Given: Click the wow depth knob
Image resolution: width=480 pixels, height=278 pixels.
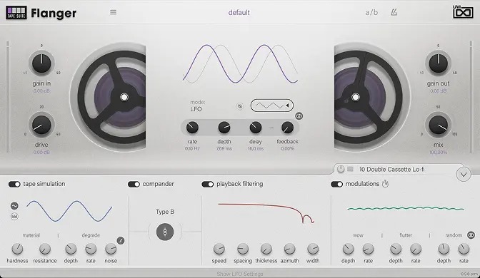Looking at the screenshot, I should (349, 249).
